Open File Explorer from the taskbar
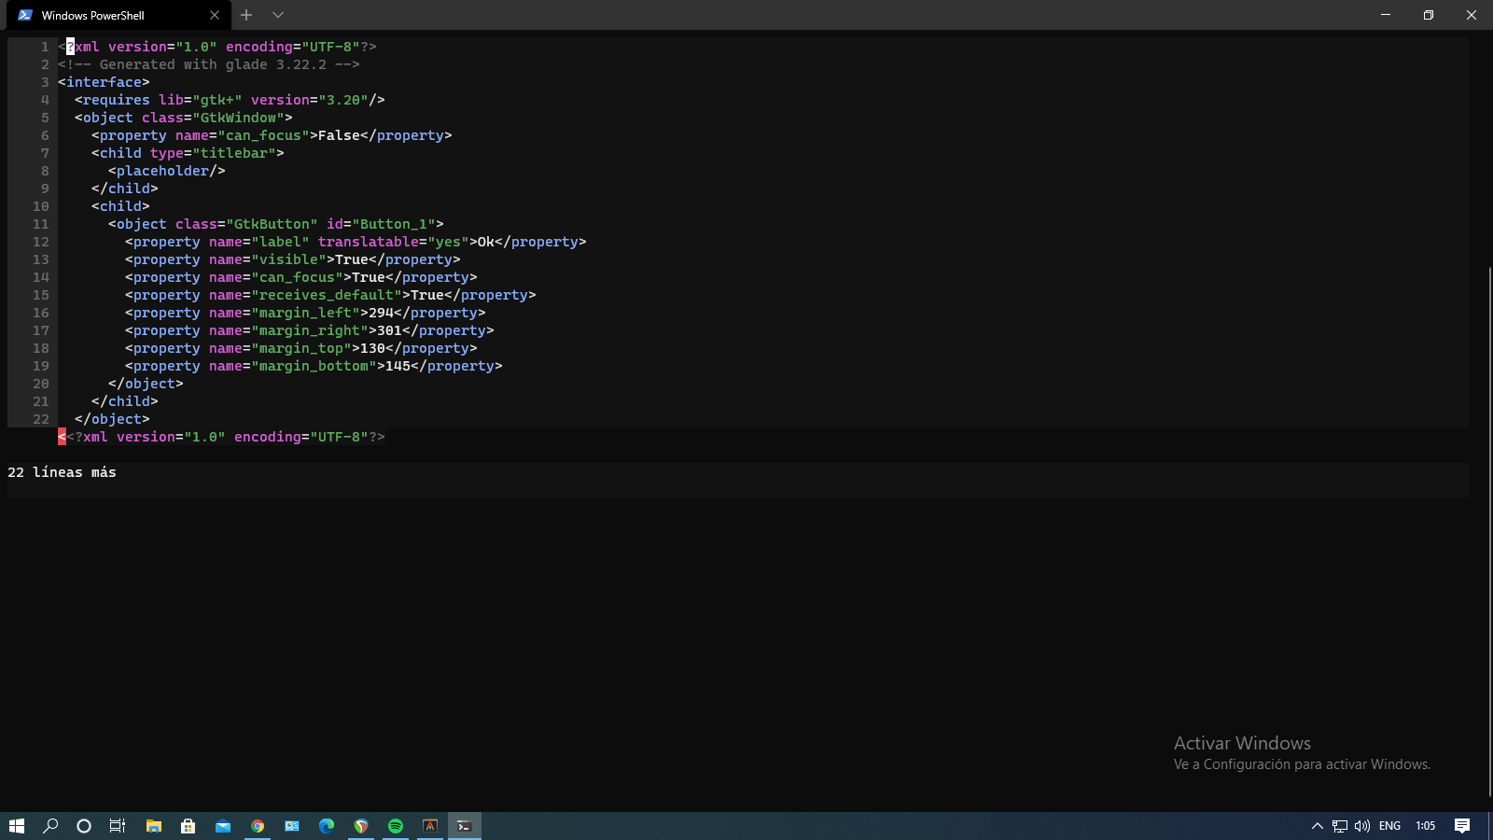 [153, 826]
